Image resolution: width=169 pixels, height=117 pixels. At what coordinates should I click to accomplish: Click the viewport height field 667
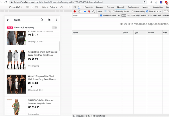pos(36,7)
